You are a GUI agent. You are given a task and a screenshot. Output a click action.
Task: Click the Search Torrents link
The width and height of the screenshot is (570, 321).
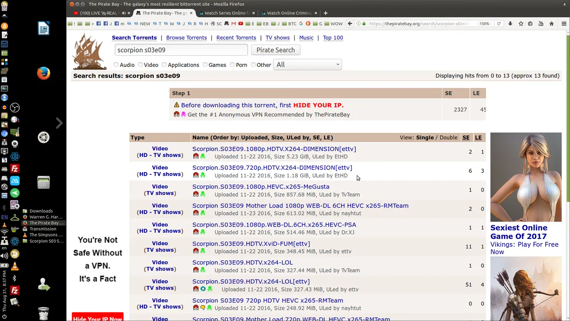pos(134,37)
